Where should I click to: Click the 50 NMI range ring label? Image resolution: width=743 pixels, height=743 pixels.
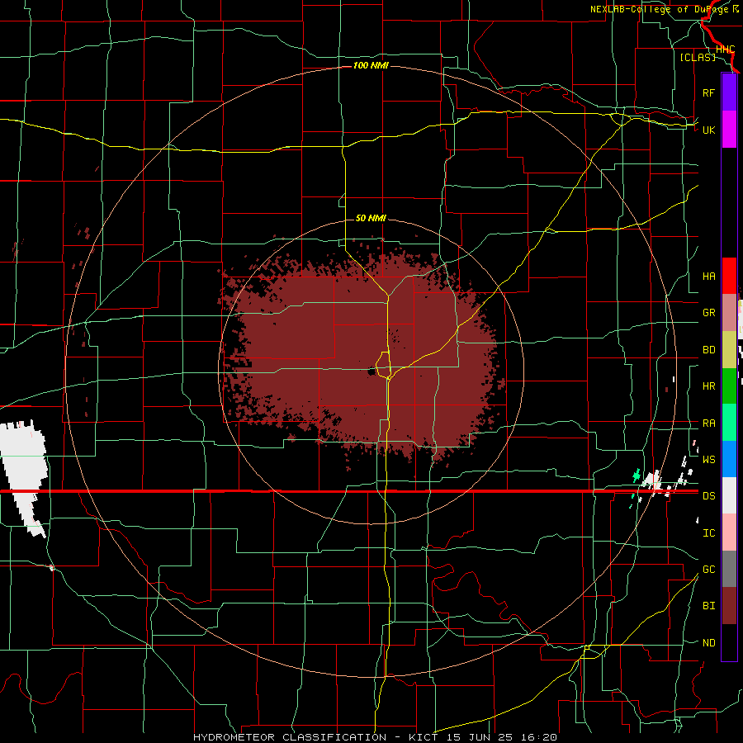371,218
